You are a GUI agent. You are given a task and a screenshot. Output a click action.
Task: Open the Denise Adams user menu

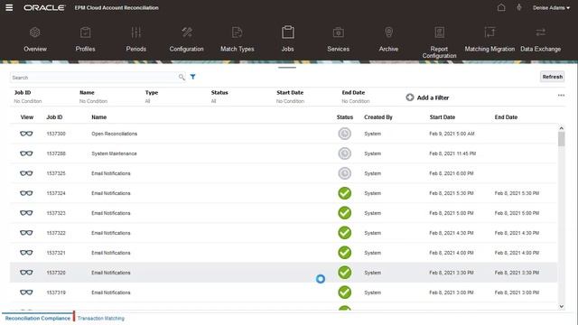[551, 8]
